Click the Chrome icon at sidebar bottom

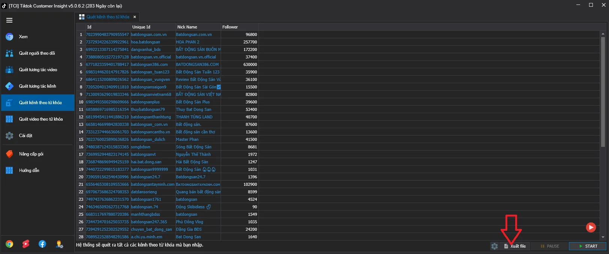pos(9,244)
